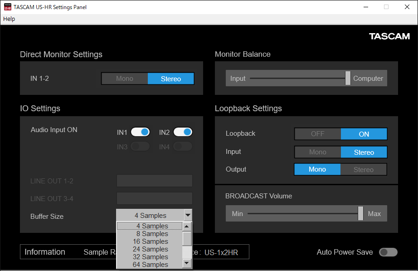Image resolution: width=418 pixels, height=271 pixels.
Task: Set IN 1-2 direct monitor to Stereo
Action: tap(171, 79)
